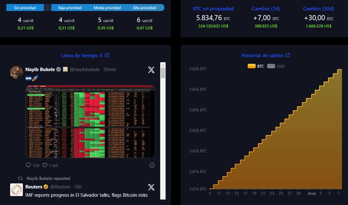Open the Historial de saldos link
348x205 pixels.
pos(263,55)
